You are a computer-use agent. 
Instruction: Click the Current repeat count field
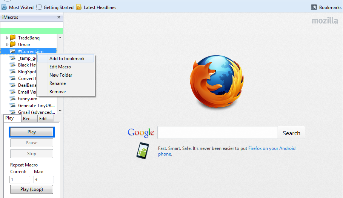(20, 180)
